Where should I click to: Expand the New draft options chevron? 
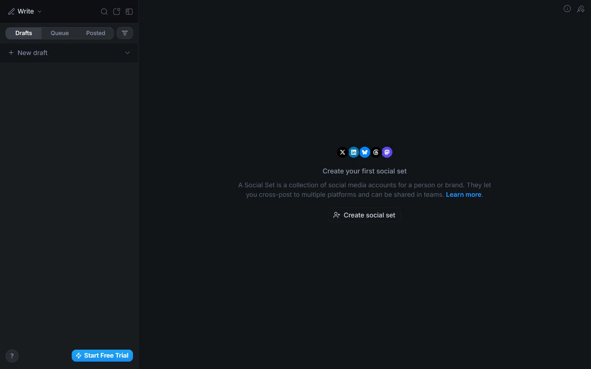(127, 53)
